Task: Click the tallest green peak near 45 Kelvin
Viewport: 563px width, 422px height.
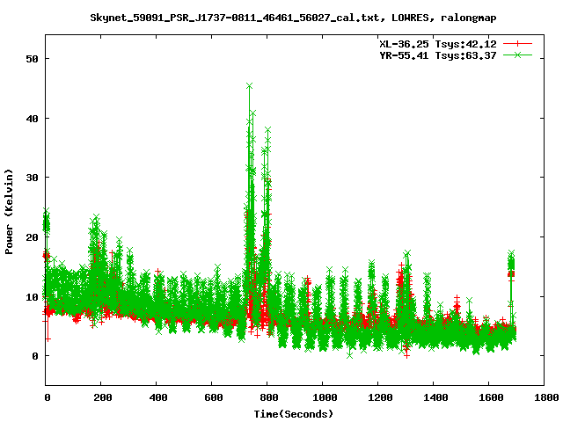Action: (249, 86)
